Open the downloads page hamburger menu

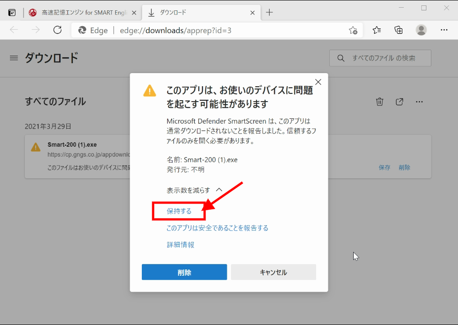click(x=14, y=58)
